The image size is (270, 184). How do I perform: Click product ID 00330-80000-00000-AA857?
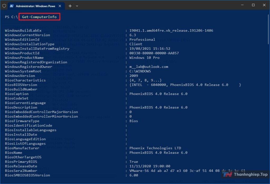(154, 53)
